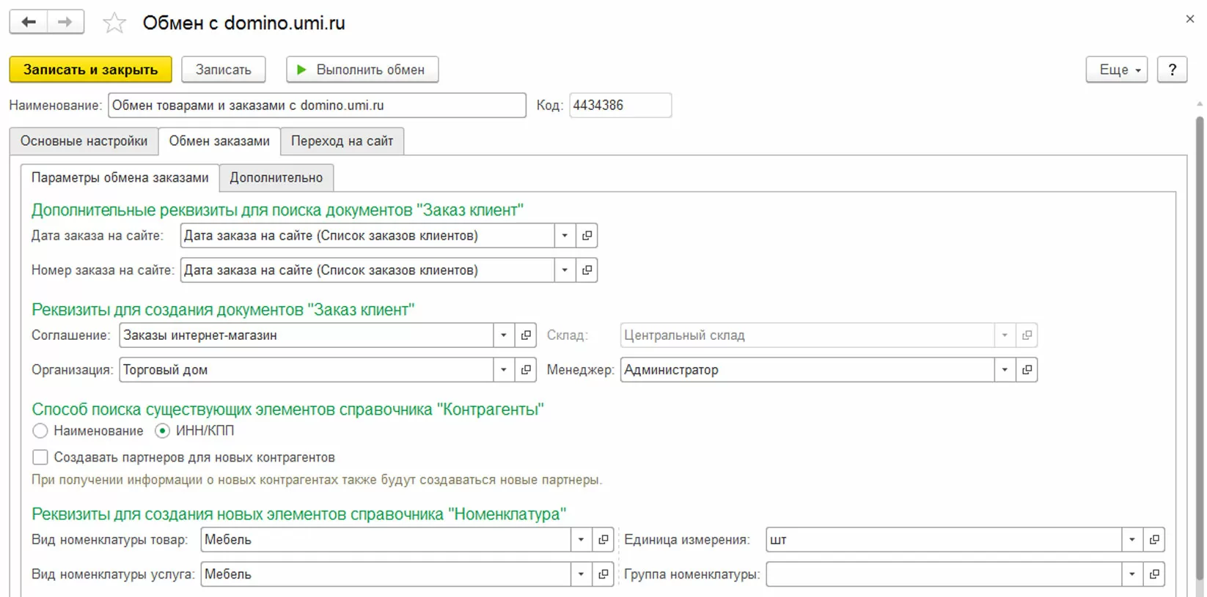Screen dimensions: 1207x597
Task: Select the Наименование search radio button
Action: click(x=40, y=431)
